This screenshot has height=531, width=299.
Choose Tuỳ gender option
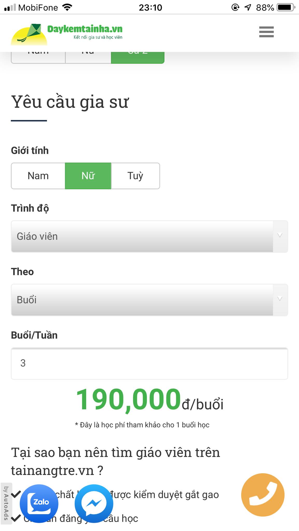[x=135, y=176]
